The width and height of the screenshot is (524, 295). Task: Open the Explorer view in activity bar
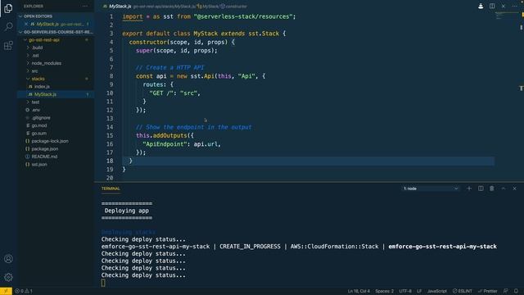8,8
